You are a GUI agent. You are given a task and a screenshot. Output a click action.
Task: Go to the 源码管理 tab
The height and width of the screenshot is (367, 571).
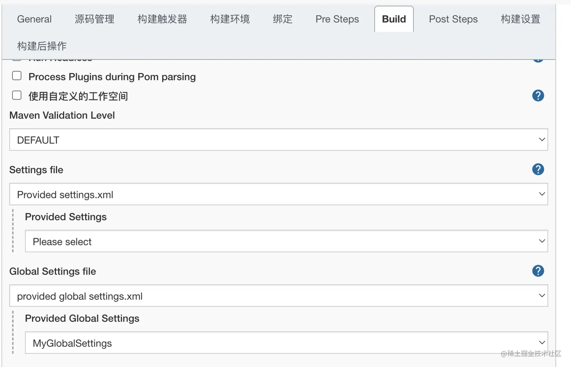[94, 19]
